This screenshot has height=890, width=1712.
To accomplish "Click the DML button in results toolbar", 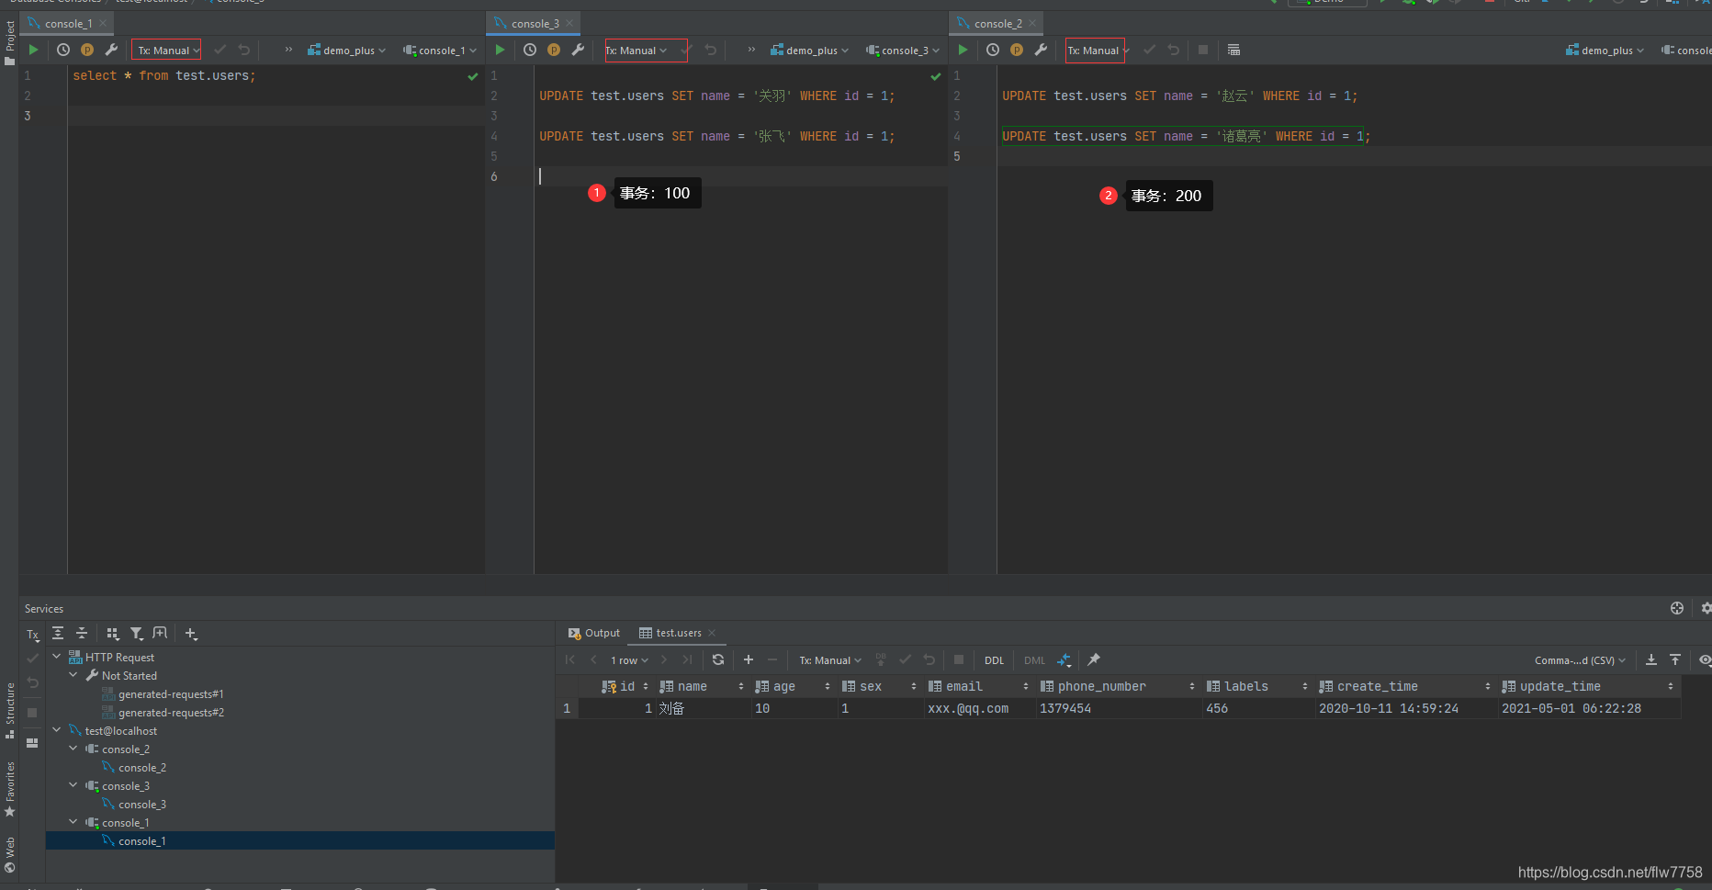I will [x=1034, y=660].
